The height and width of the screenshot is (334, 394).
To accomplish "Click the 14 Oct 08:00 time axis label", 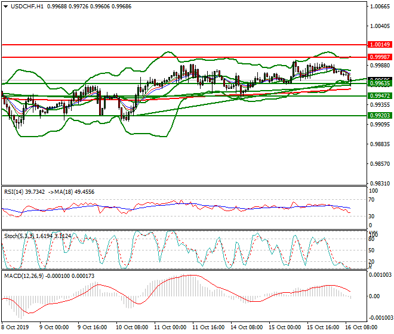I will click(x=247, y=327).
